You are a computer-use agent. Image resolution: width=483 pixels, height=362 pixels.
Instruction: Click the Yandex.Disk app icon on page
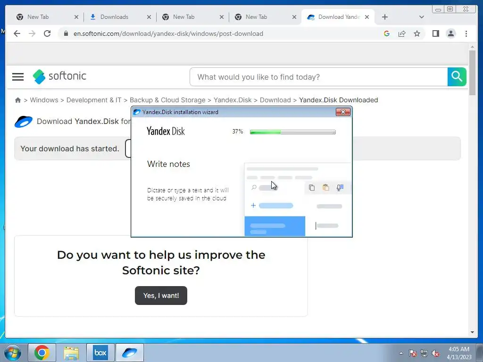[24, 122]
